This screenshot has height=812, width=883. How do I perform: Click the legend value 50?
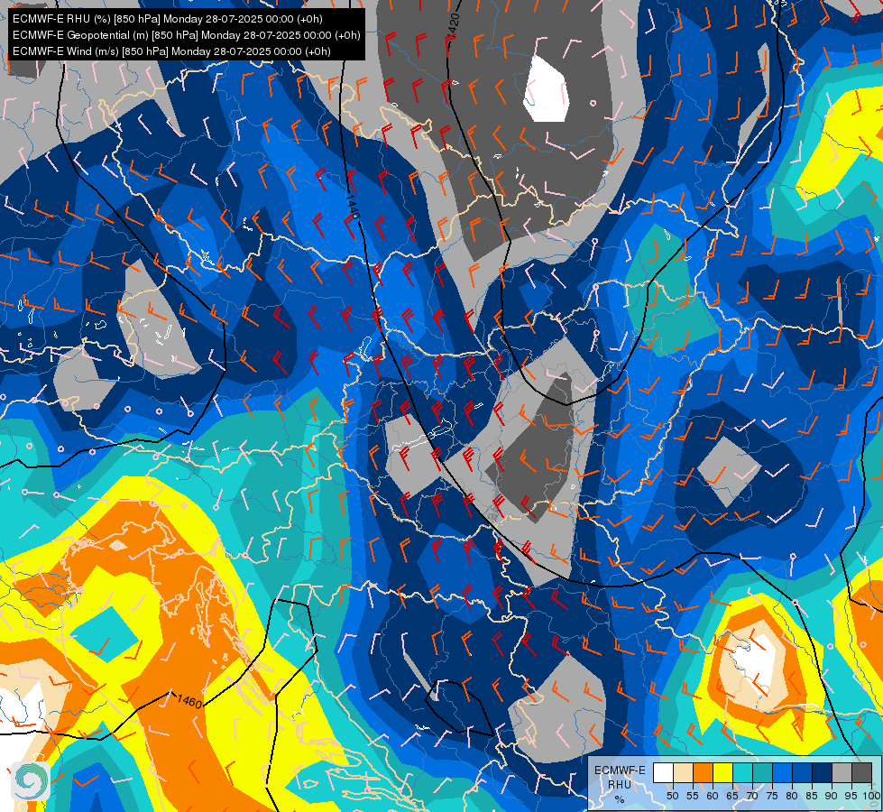coord(672,796)
